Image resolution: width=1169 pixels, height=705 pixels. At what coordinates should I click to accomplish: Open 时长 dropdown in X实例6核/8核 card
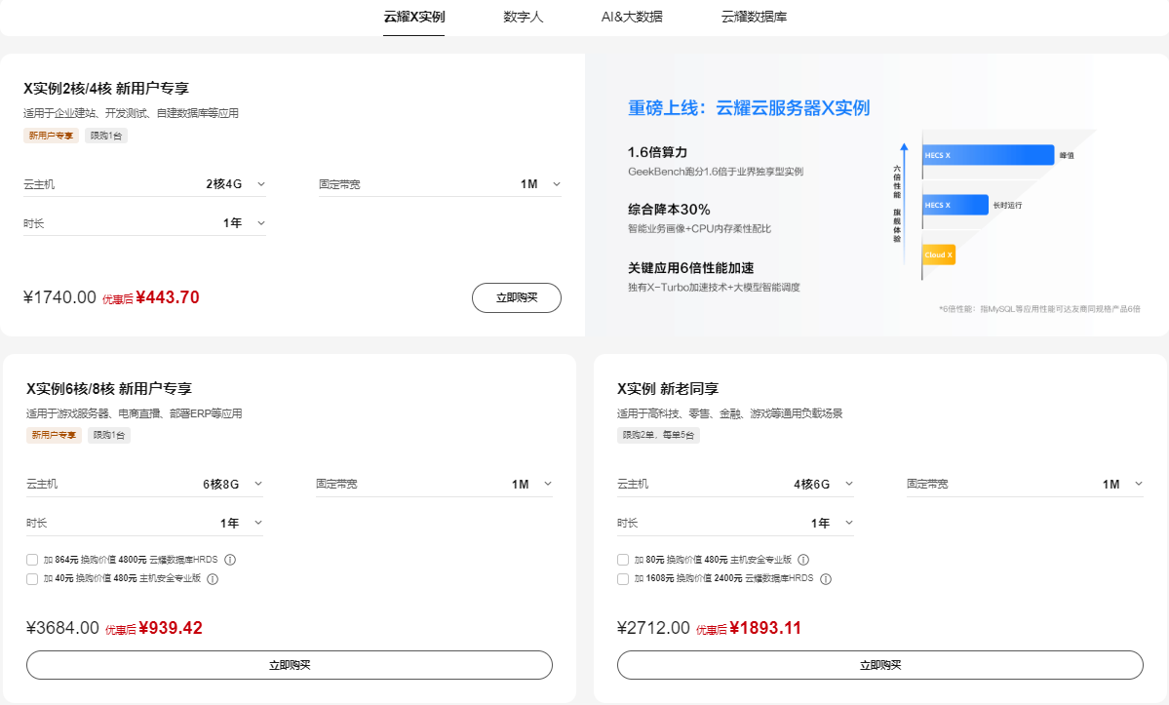[x=144, y=524]
